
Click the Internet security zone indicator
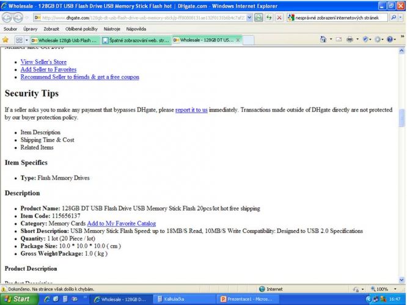tap(271, 289)
